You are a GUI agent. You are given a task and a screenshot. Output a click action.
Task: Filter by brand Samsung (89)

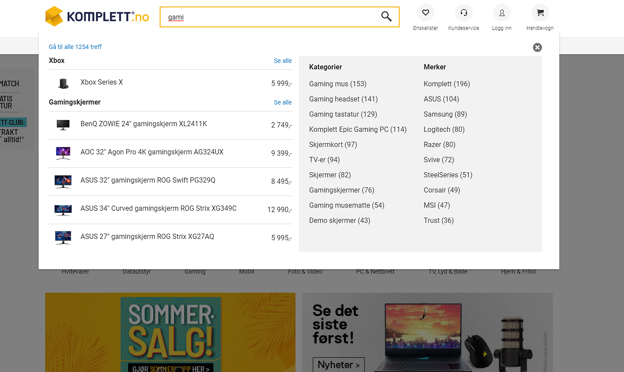click(x=445, y=114)
